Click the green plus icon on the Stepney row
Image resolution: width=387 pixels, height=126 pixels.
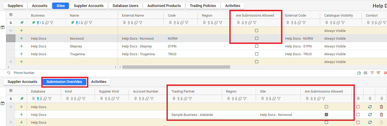pos(22,46)
